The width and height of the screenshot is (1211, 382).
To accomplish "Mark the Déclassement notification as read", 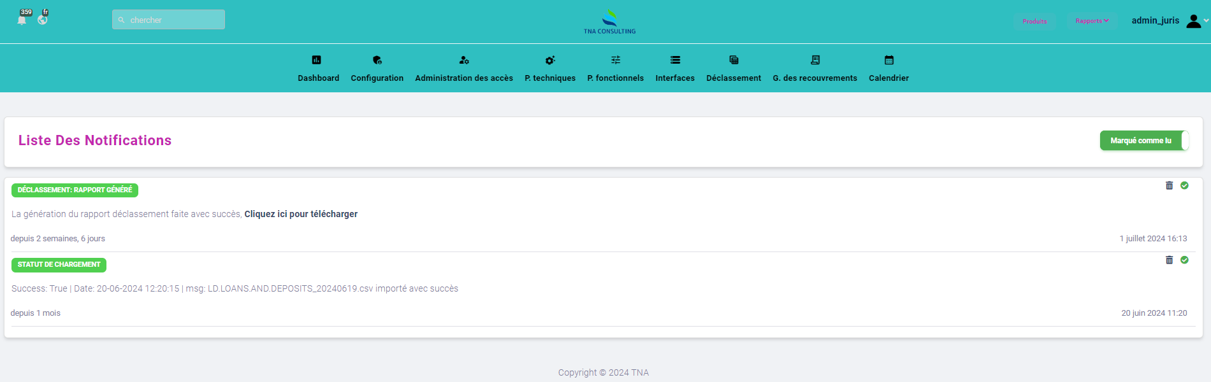I will click(1184, 185).
